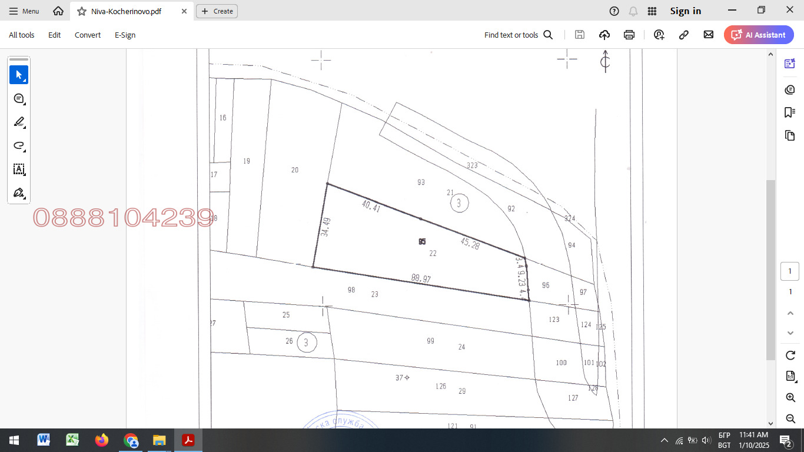This screenshot has height=452, width=804.
Task: Click the zoom in magnifier button
Action: click(790, 398)
